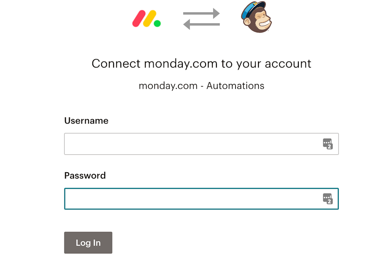392x275 pixels.
Task: Click inside the Username input field
Action: (180, 143)
